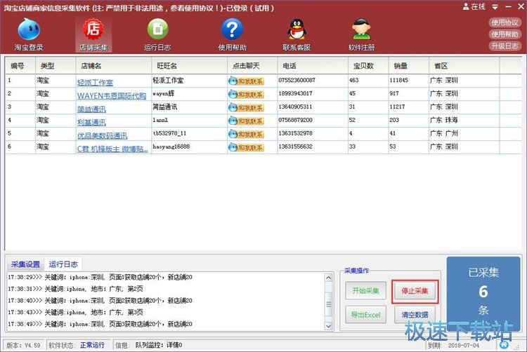This screenshot has height=352, width=527.
Task: Click the expiry date 2018-07-04
Action: [464, 345]
